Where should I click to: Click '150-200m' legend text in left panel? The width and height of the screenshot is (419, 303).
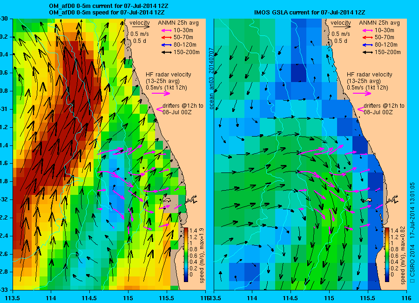187,52
